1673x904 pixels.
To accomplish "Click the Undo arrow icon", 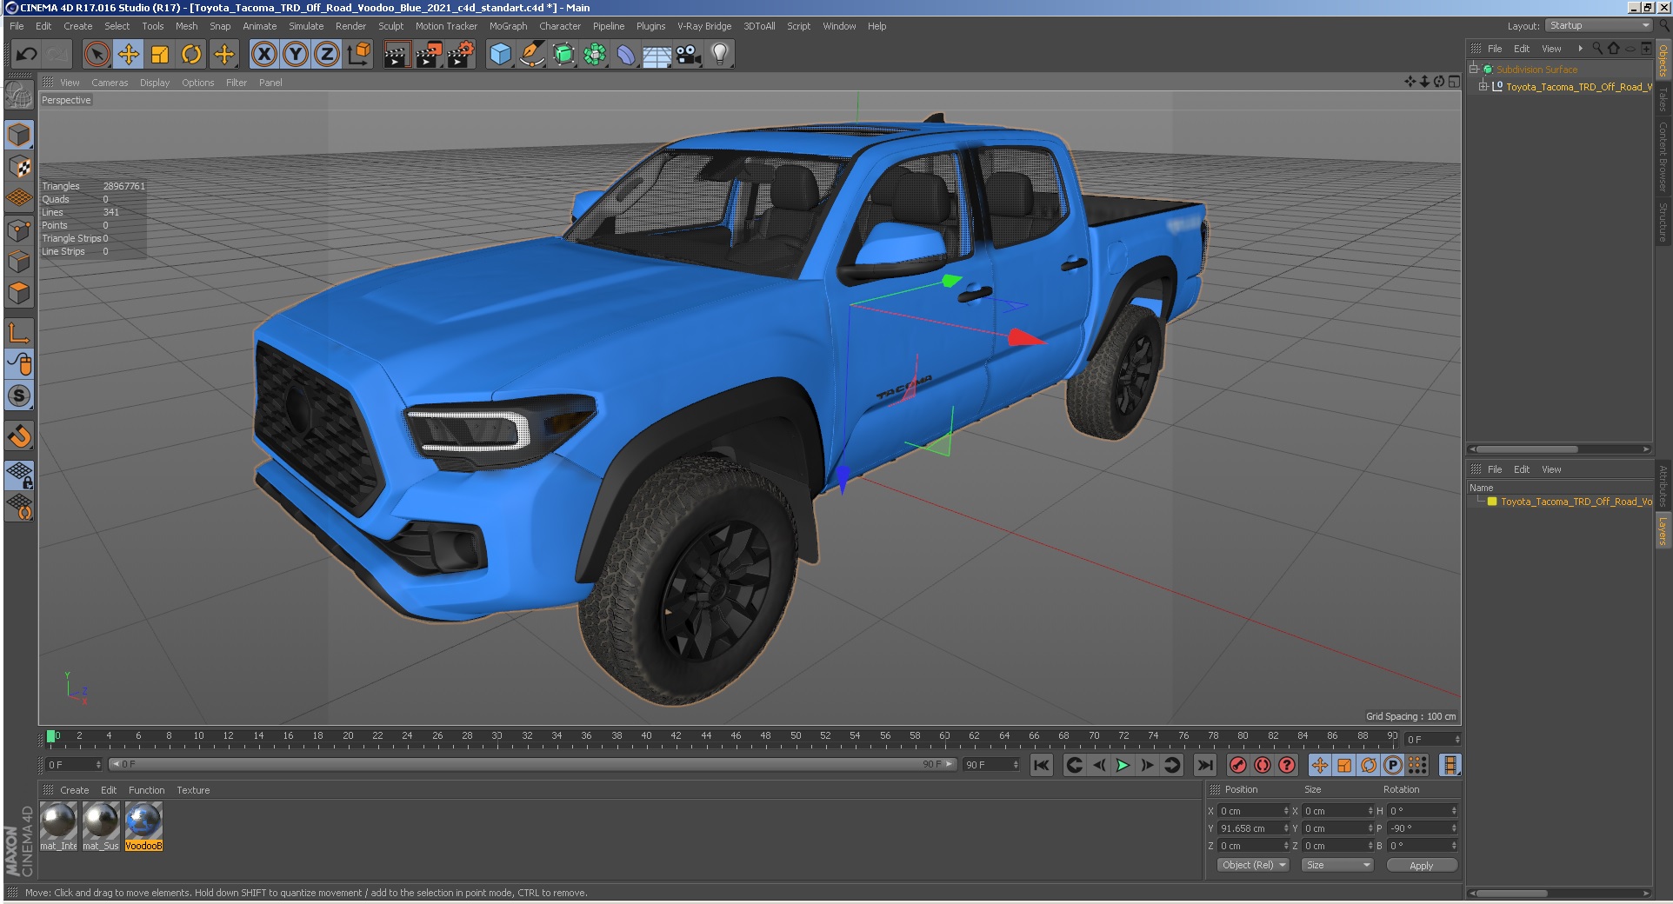I will click(x=26, y=54).
